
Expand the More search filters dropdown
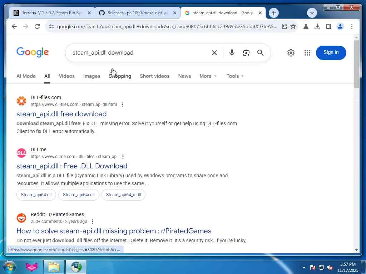[208, 76]
